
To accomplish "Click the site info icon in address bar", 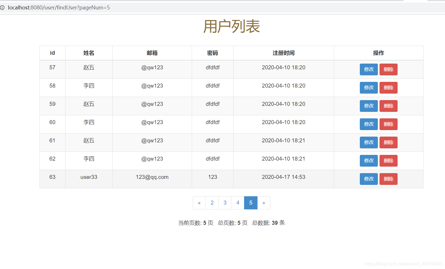I will (x=2, y=8).
